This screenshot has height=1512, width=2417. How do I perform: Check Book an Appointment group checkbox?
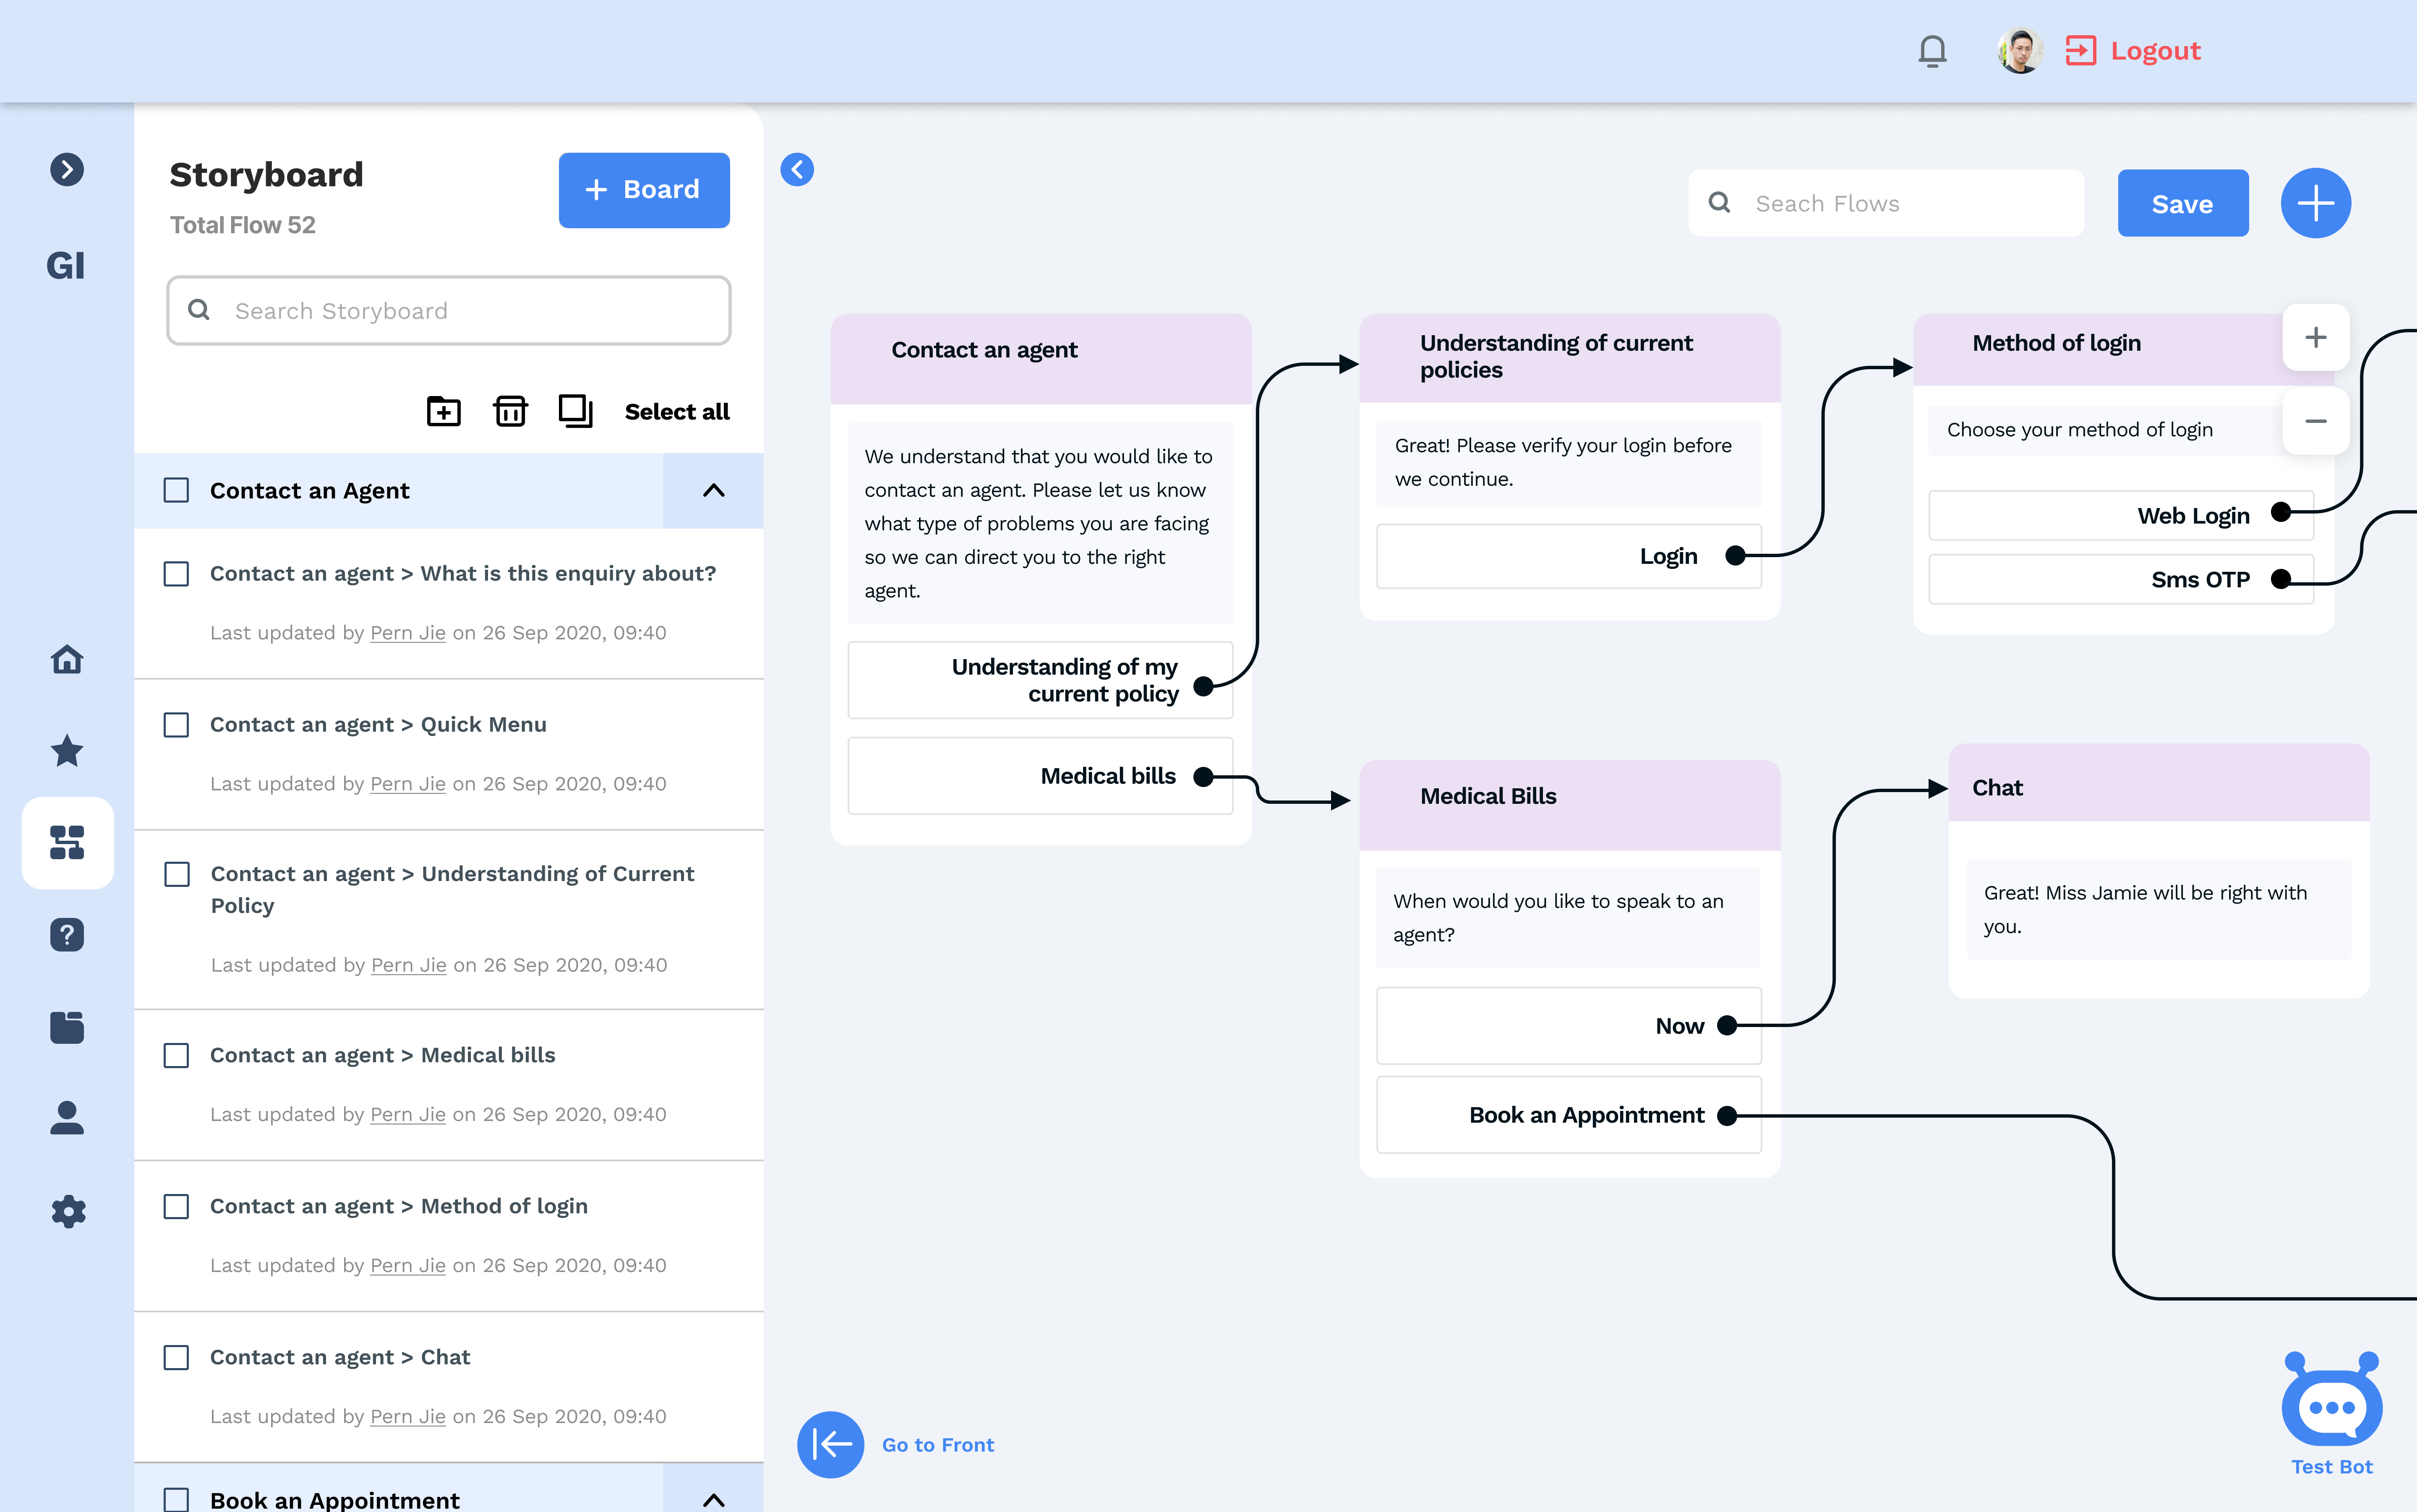click(x=176, y=1499)
